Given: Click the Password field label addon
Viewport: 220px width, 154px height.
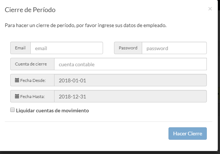Looking at the screenshot, I should 128,48.
